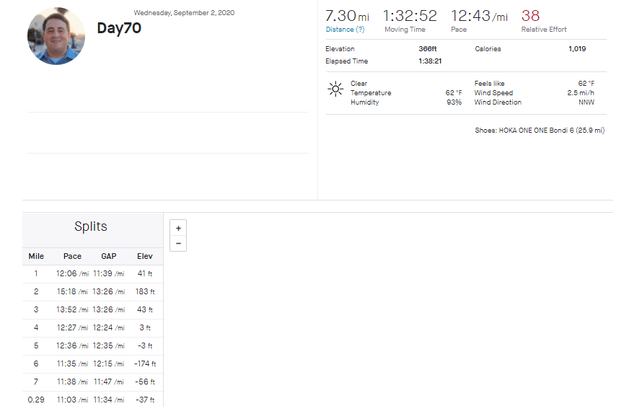Open the athlete profile photo

point(56,36)
